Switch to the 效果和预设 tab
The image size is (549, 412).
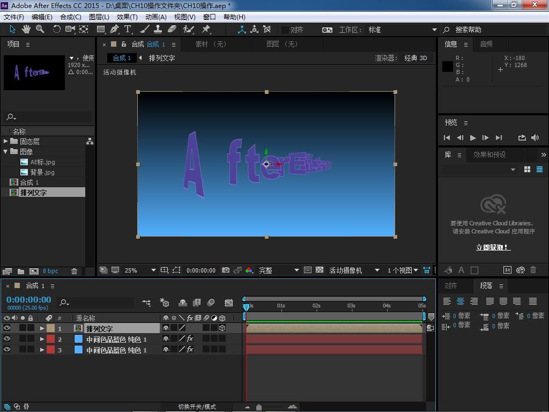[x=489, y=154]
